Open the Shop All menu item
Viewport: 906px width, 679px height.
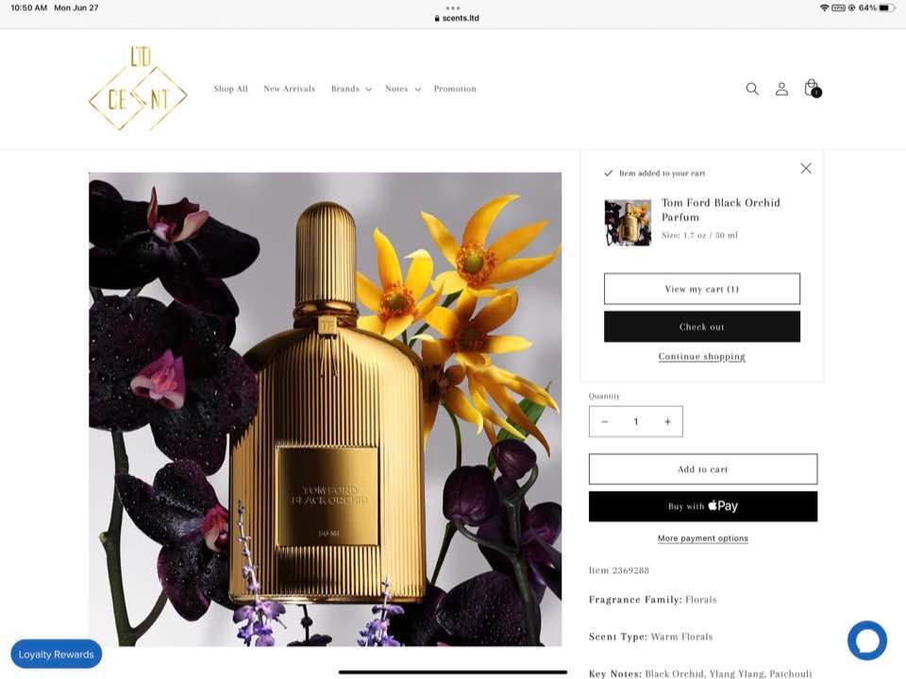[x=230, y=89]
